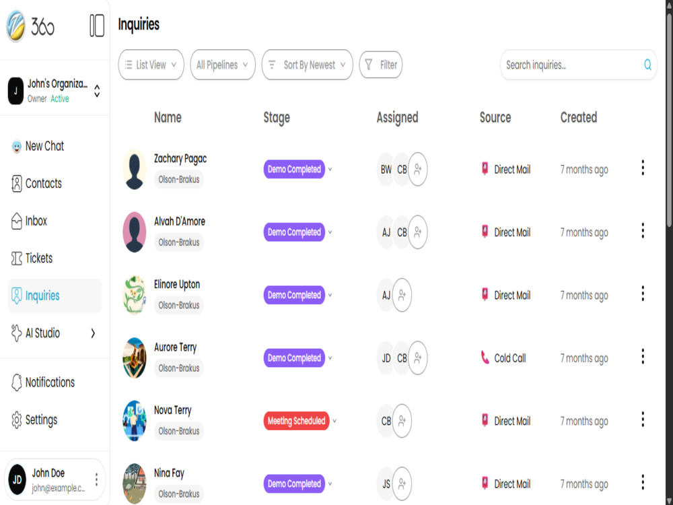The width and height of the screenshot is (673, 505).
Task: Open more options for Alvah D'Amore row
Action: (643, 231)
